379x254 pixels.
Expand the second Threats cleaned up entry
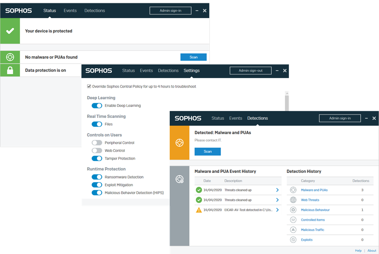click(x=277, y=200)
